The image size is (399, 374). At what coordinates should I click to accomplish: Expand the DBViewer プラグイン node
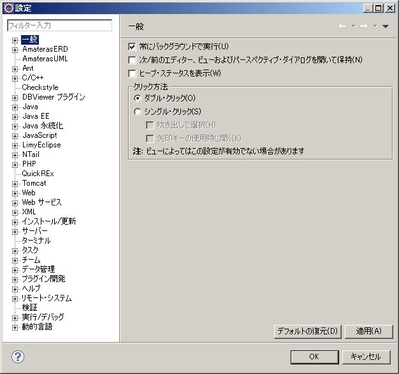[15, 98]
